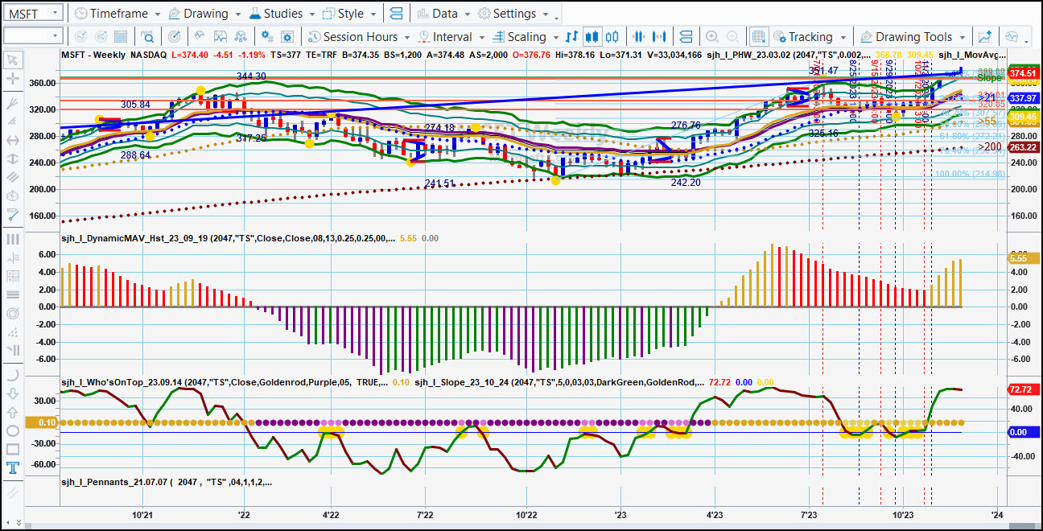The image size is (1043, 531).
Task: Click the stacked panels icon beside Style
Action: click(396, 14)
